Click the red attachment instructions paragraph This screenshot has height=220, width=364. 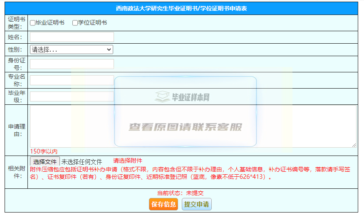(x=190, y=173)
